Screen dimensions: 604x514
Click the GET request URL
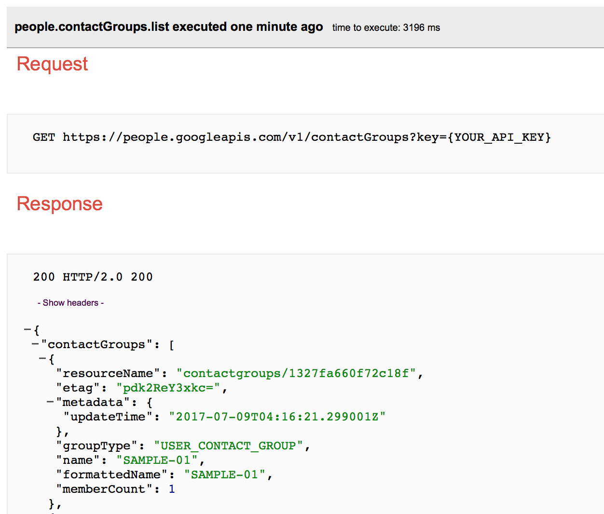point(306,137)
